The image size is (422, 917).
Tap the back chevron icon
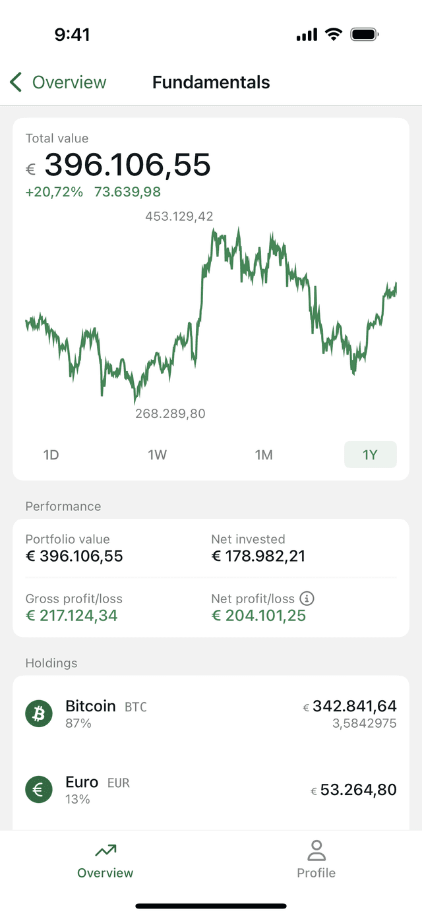(x=16, y=82)
